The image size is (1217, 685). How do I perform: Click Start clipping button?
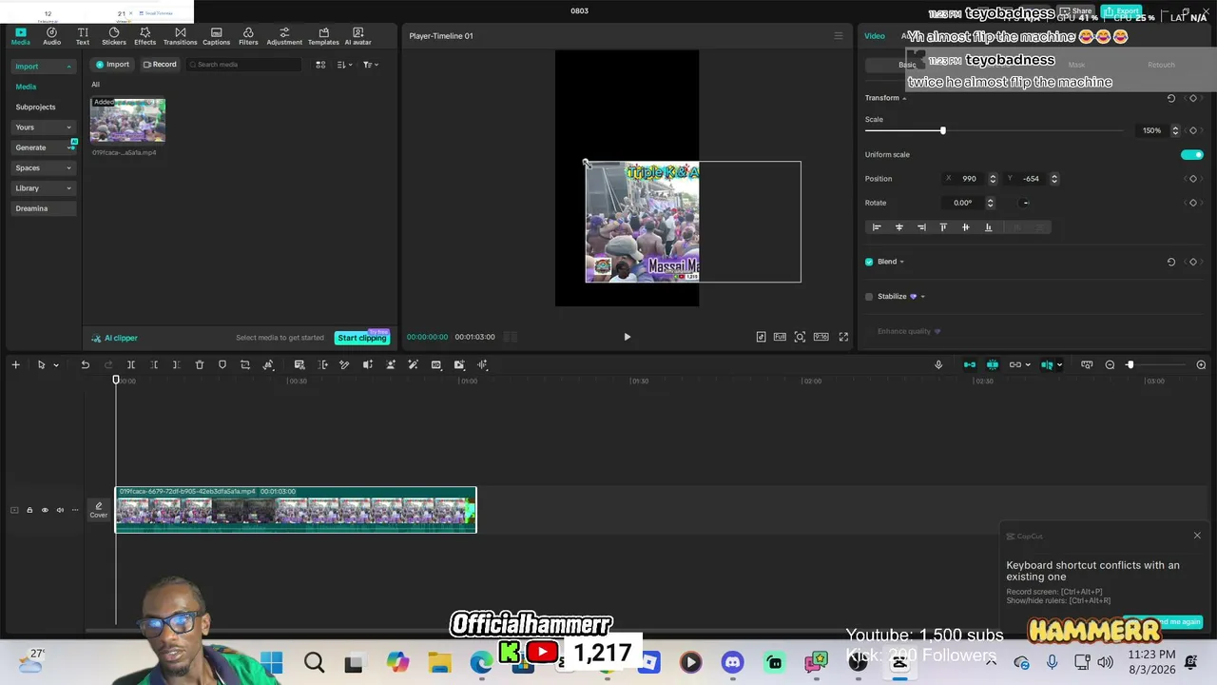point(362,338)
